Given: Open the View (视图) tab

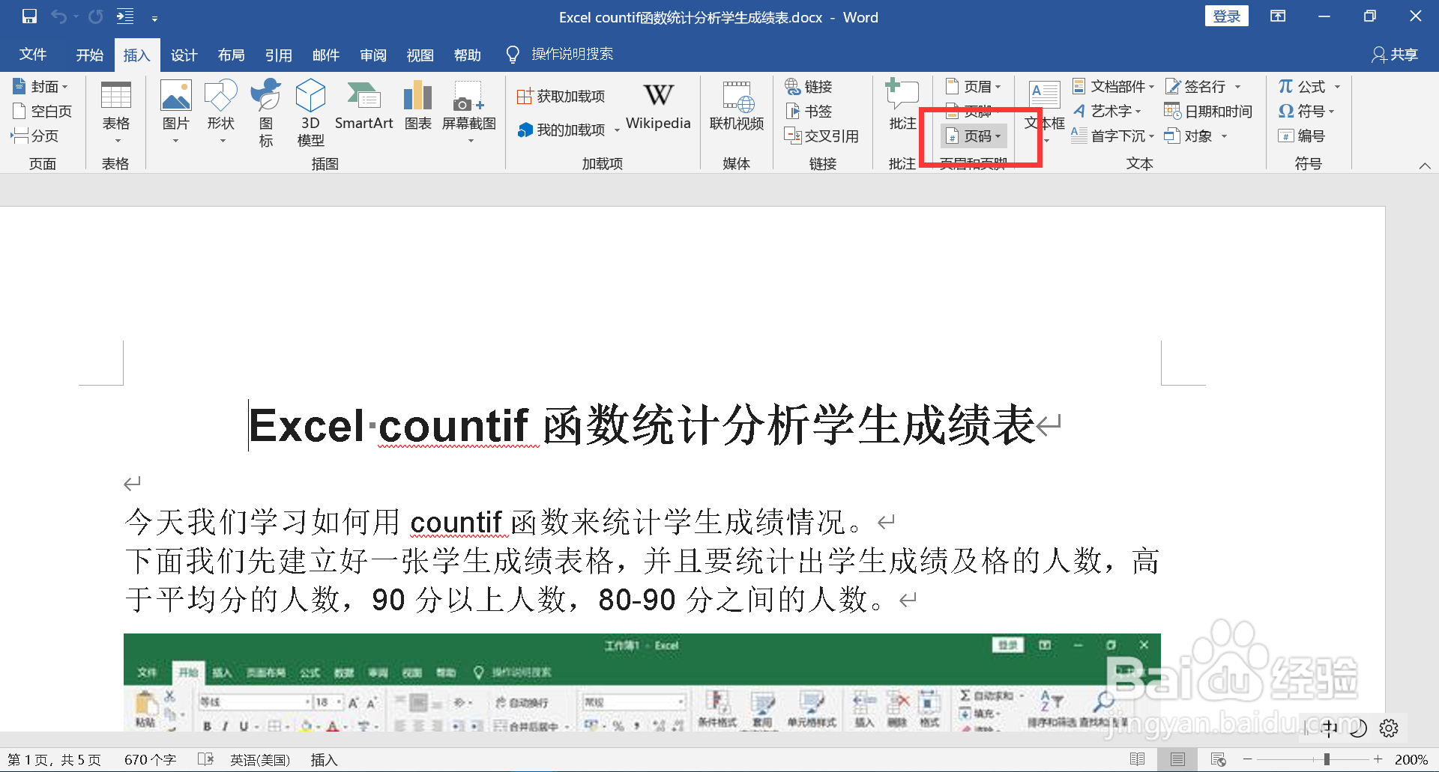Looking at the screenshot, I should 420,55.
